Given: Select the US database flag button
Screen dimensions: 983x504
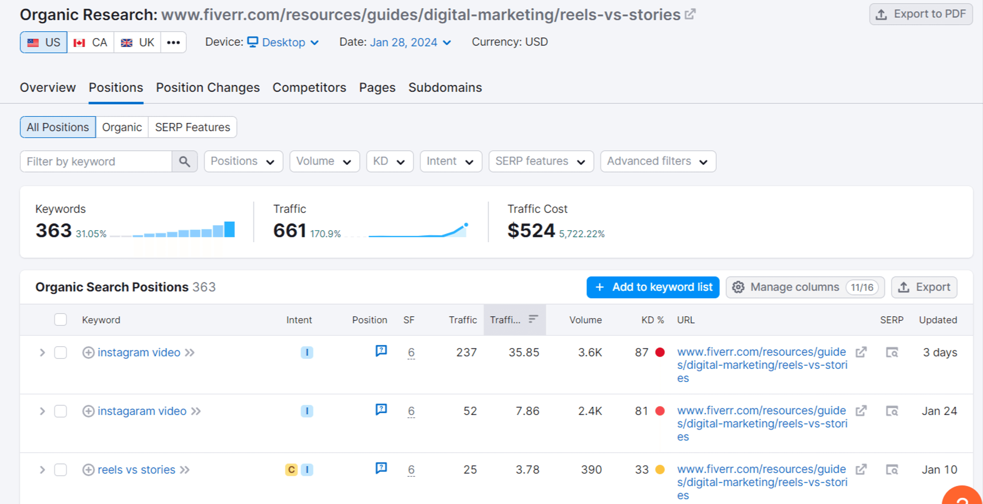Looking at the screenshot, I should point(44,42).
